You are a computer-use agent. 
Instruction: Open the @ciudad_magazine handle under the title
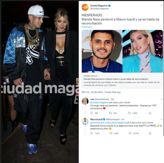point(99,8)
